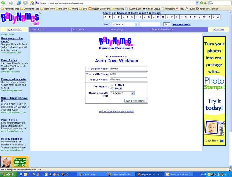Open the 'my name list' link

(x=14, y=30)
